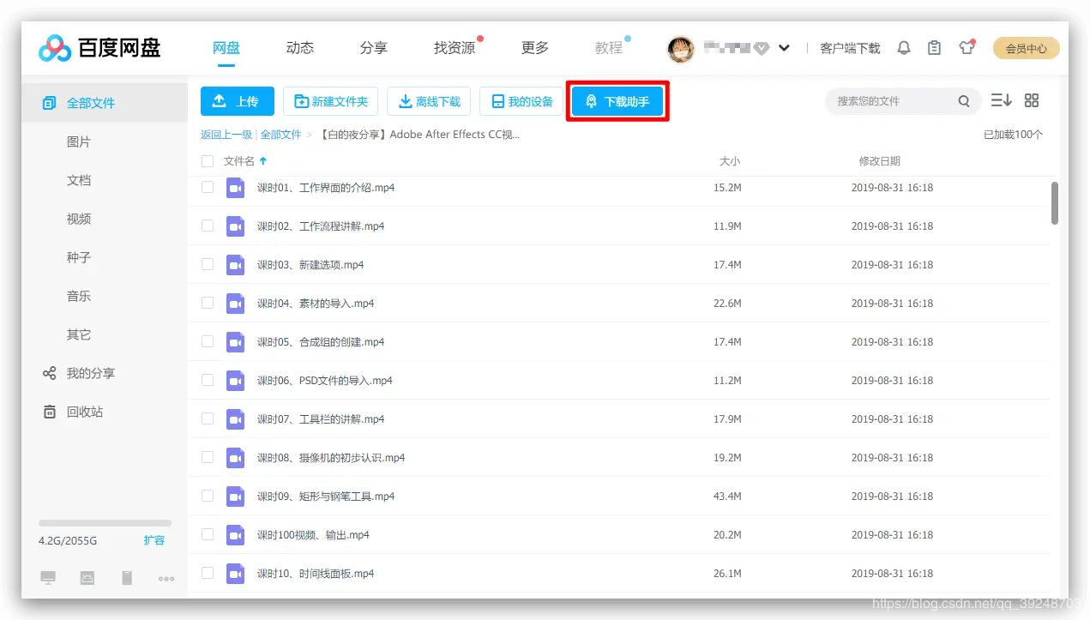Check the box for 课时05、合成组的创建.mp4

208,341
